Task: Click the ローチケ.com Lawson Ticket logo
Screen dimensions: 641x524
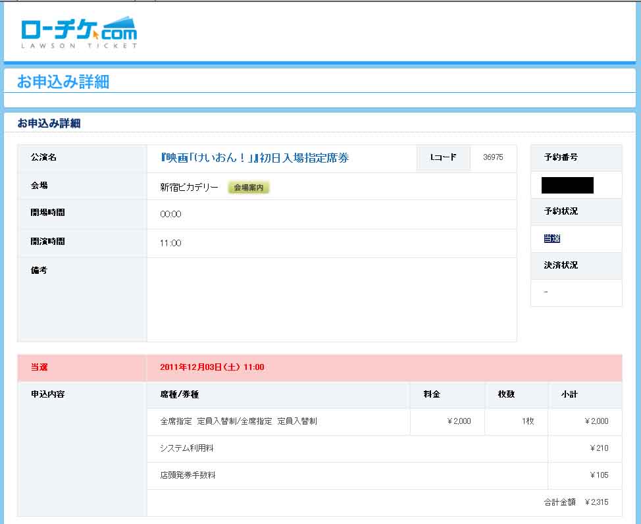Action: click(78, 32)
